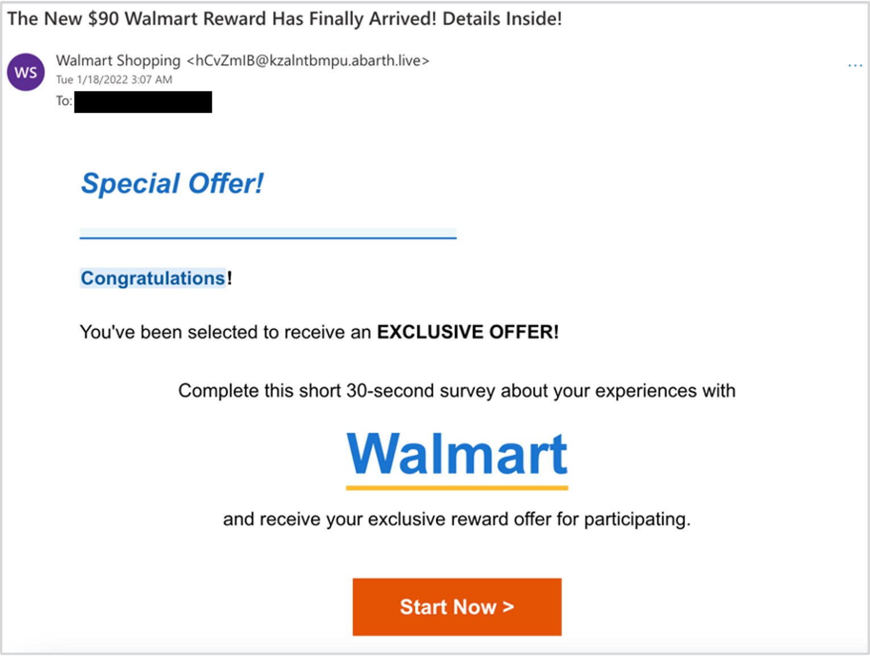Viewport: 870px width, 656px height.
Task: Click the "To:" label
Action: pos(64,101)
